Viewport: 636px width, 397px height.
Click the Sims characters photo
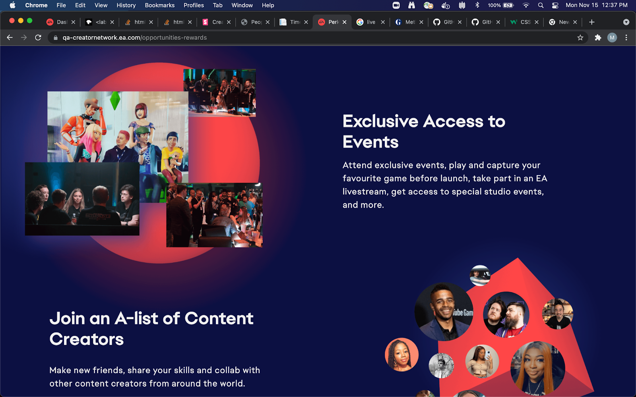(x=118, y=127)
